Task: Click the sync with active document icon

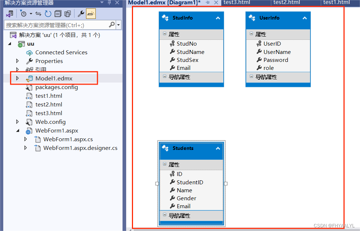Action: (38, 14)
